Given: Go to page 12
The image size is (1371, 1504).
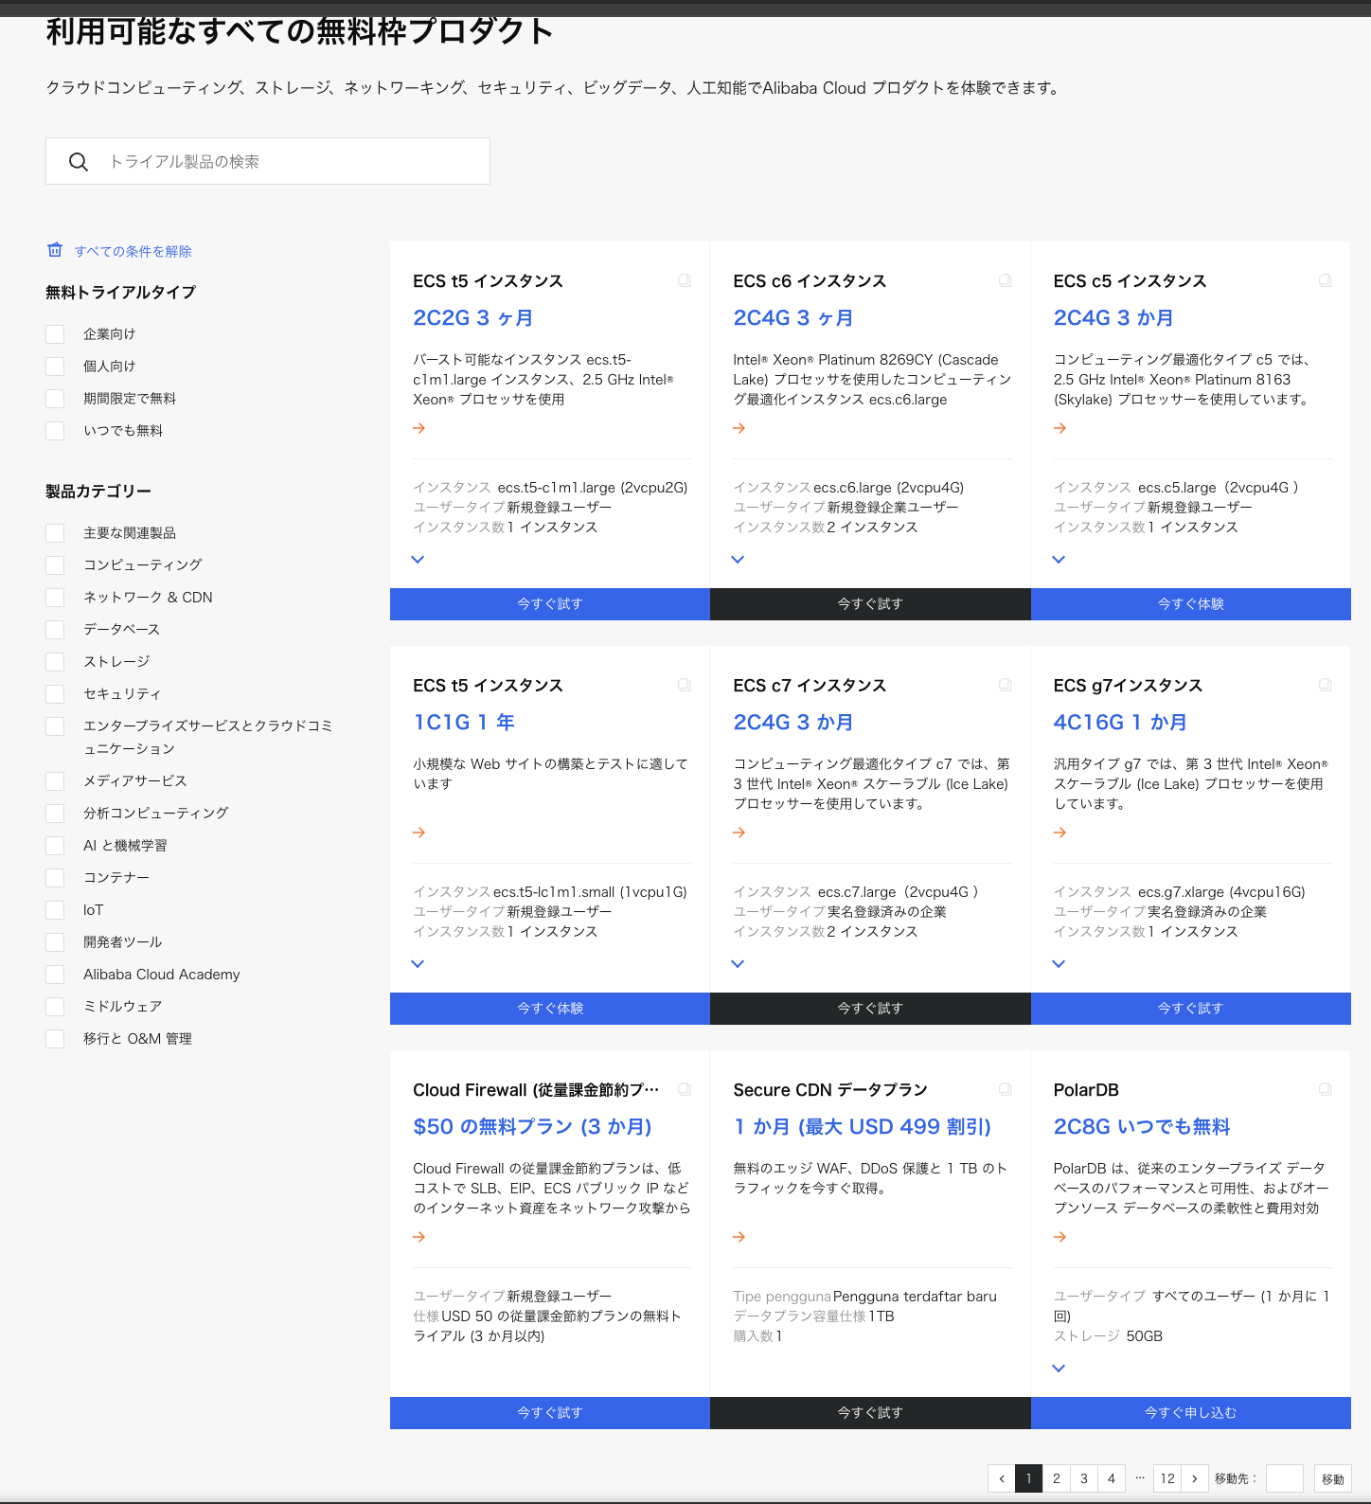Looking at the screenshot, I should [x=1167, y=1478].
